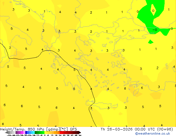Pick the darkest green legend swatch
The image size is (176, 136).
coord(36,133)
